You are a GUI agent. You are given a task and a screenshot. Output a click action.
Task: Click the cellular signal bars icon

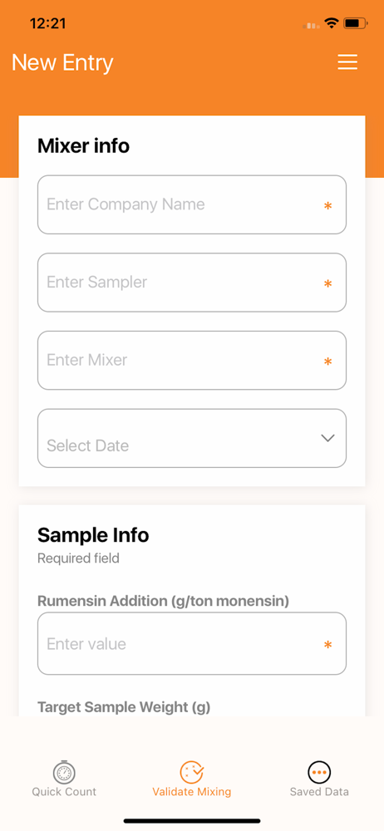[311, 24]
